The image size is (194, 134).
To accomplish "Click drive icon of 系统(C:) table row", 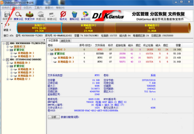I will 52,50.
